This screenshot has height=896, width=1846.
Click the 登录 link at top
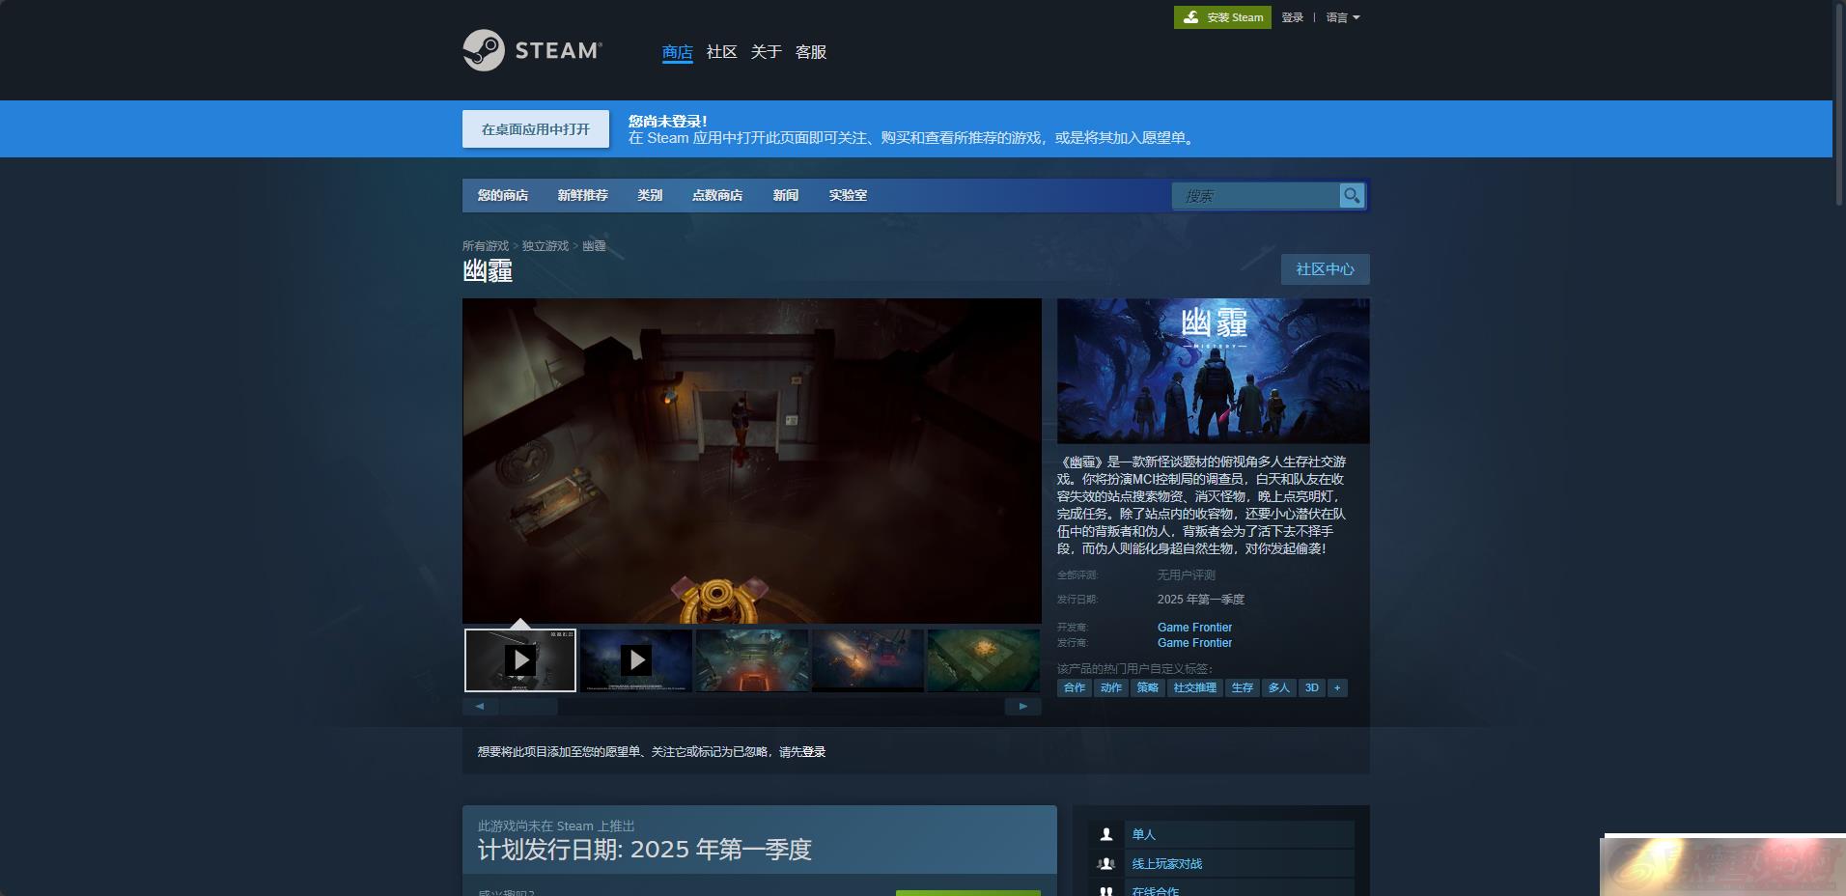(x=1293, y=17)
